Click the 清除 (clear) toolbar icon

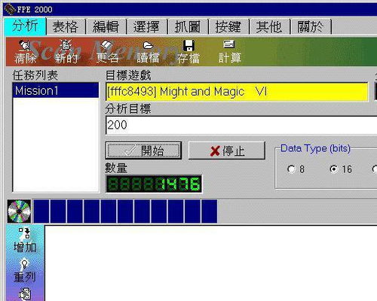[25, 45]
